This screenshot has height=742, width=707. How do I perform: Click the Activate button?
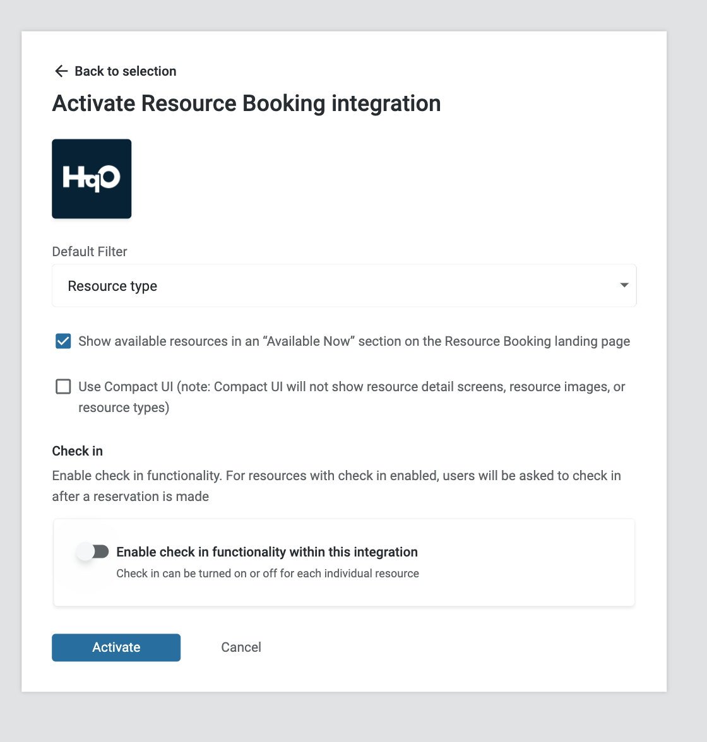click(x=116, y=647)
